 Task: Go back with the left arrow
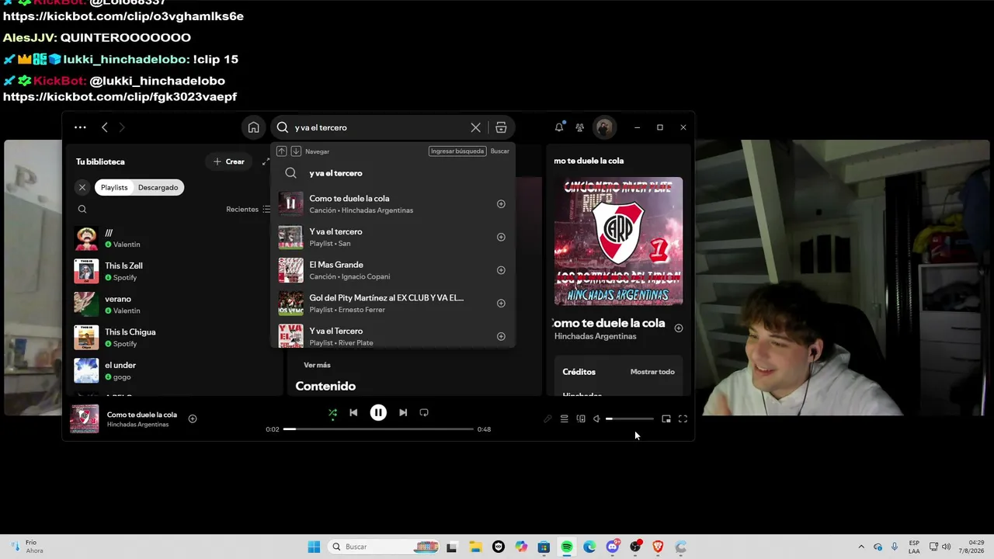pos(105,127)
